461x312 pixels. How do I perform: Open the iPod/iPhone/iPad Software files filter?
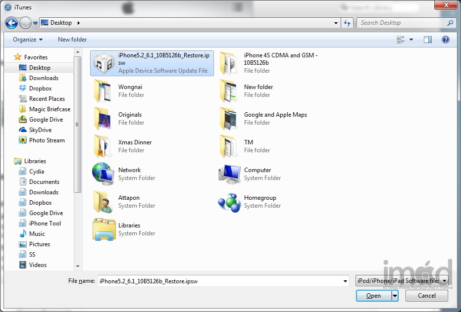tap(402, 281)
